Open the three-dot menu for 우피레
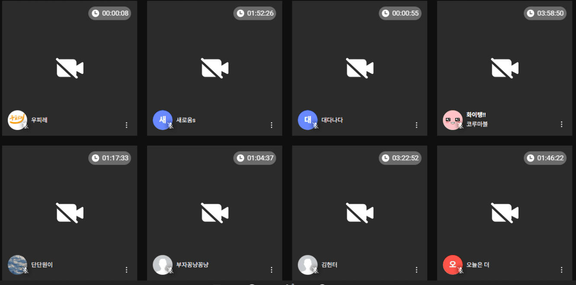 click(127, 125)
